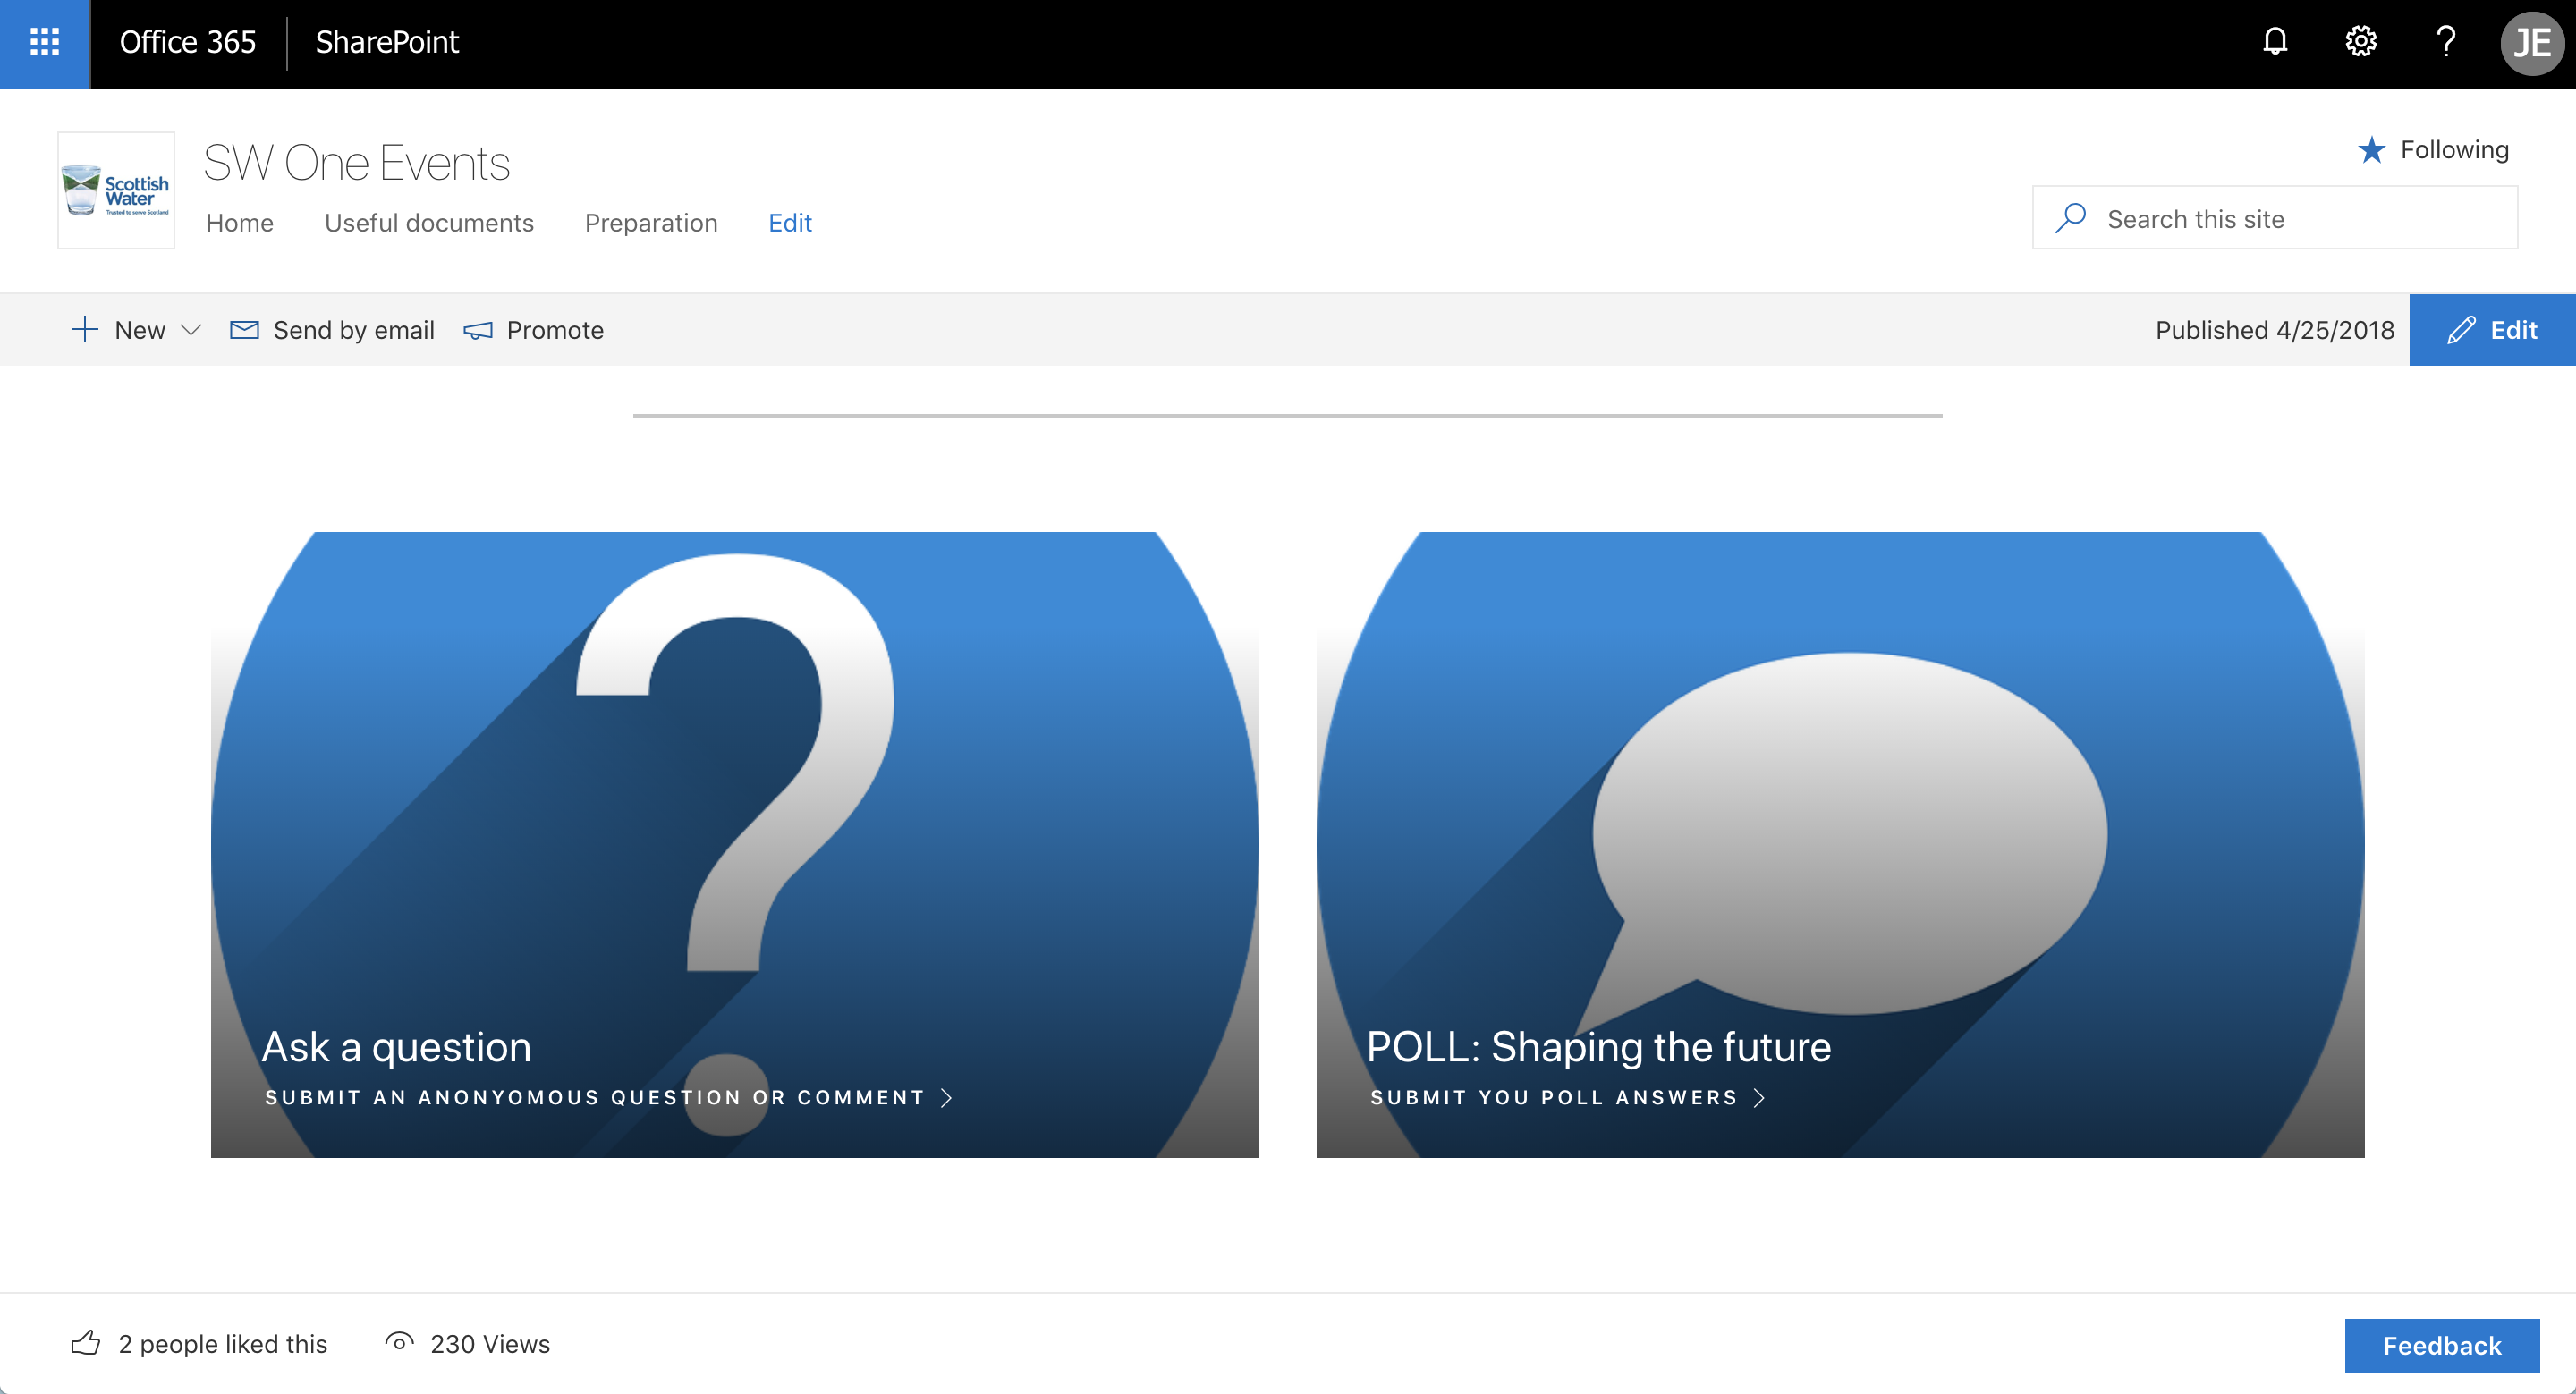Click the search magnifier icon
Screen dimensions: 2576x1394
pyautogui.click(x=2071, y=218)
